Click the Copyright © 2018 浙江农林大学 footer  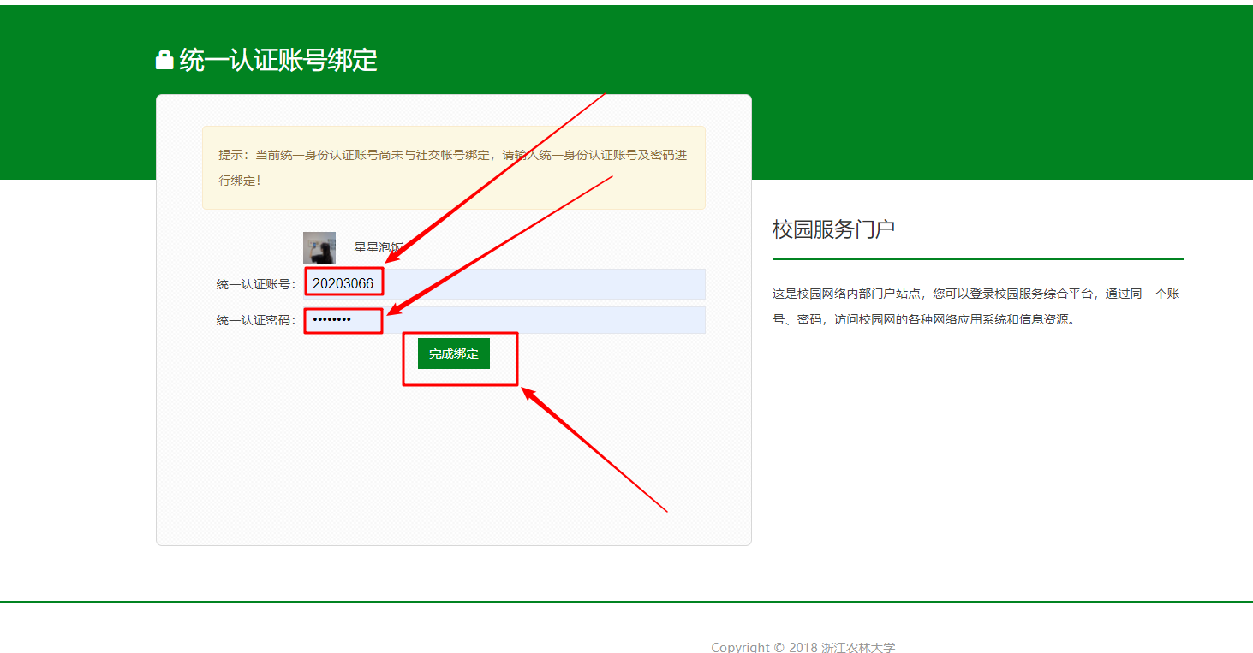(x=803, y=647)
